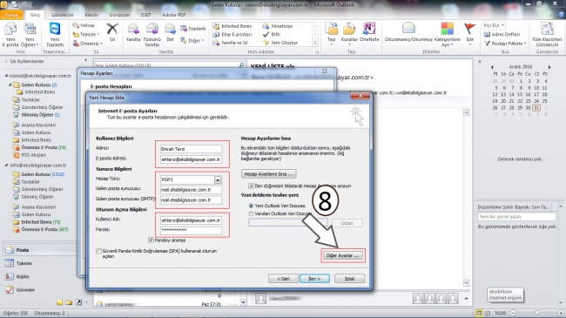Viewport: 566px width, 318px height.
Task: Click Gözat browse button
Action: [347, 223]
